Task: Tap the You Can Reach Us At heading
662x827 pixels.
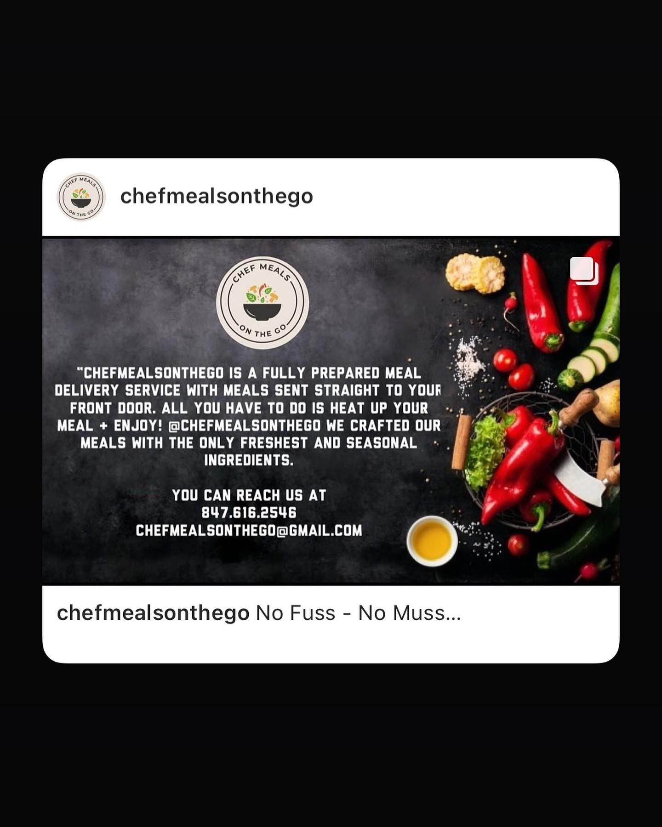Action: point(249,495)
